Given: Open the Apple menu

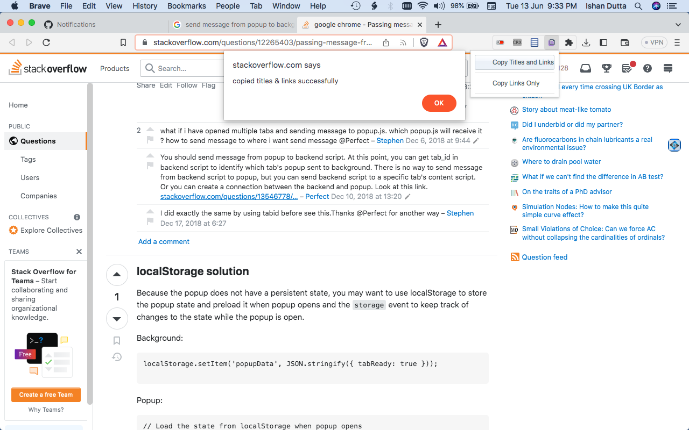Looking at the screenshot, I should 15,6.
